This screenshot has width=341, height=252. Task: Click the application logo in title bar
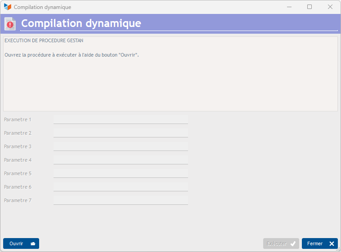coord(8,7)
